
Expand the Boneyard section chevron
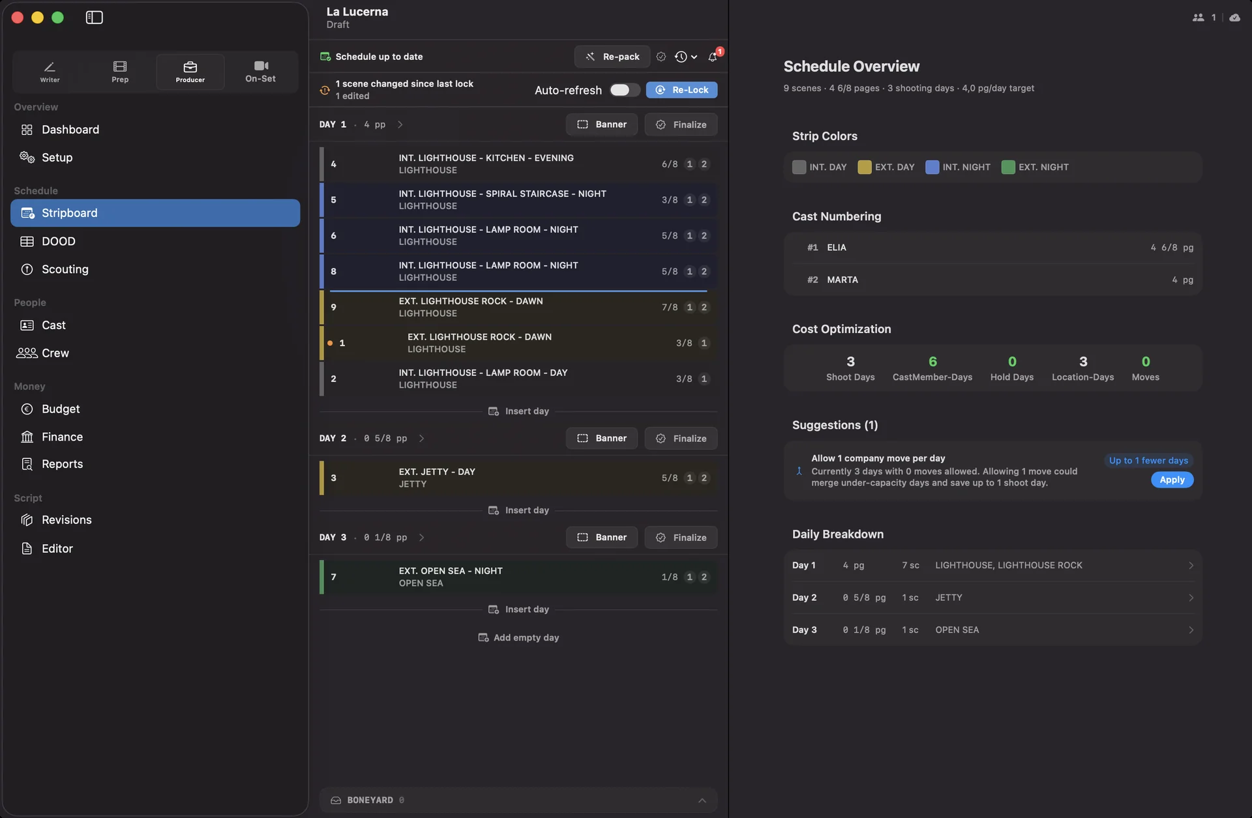pos(702,800)
